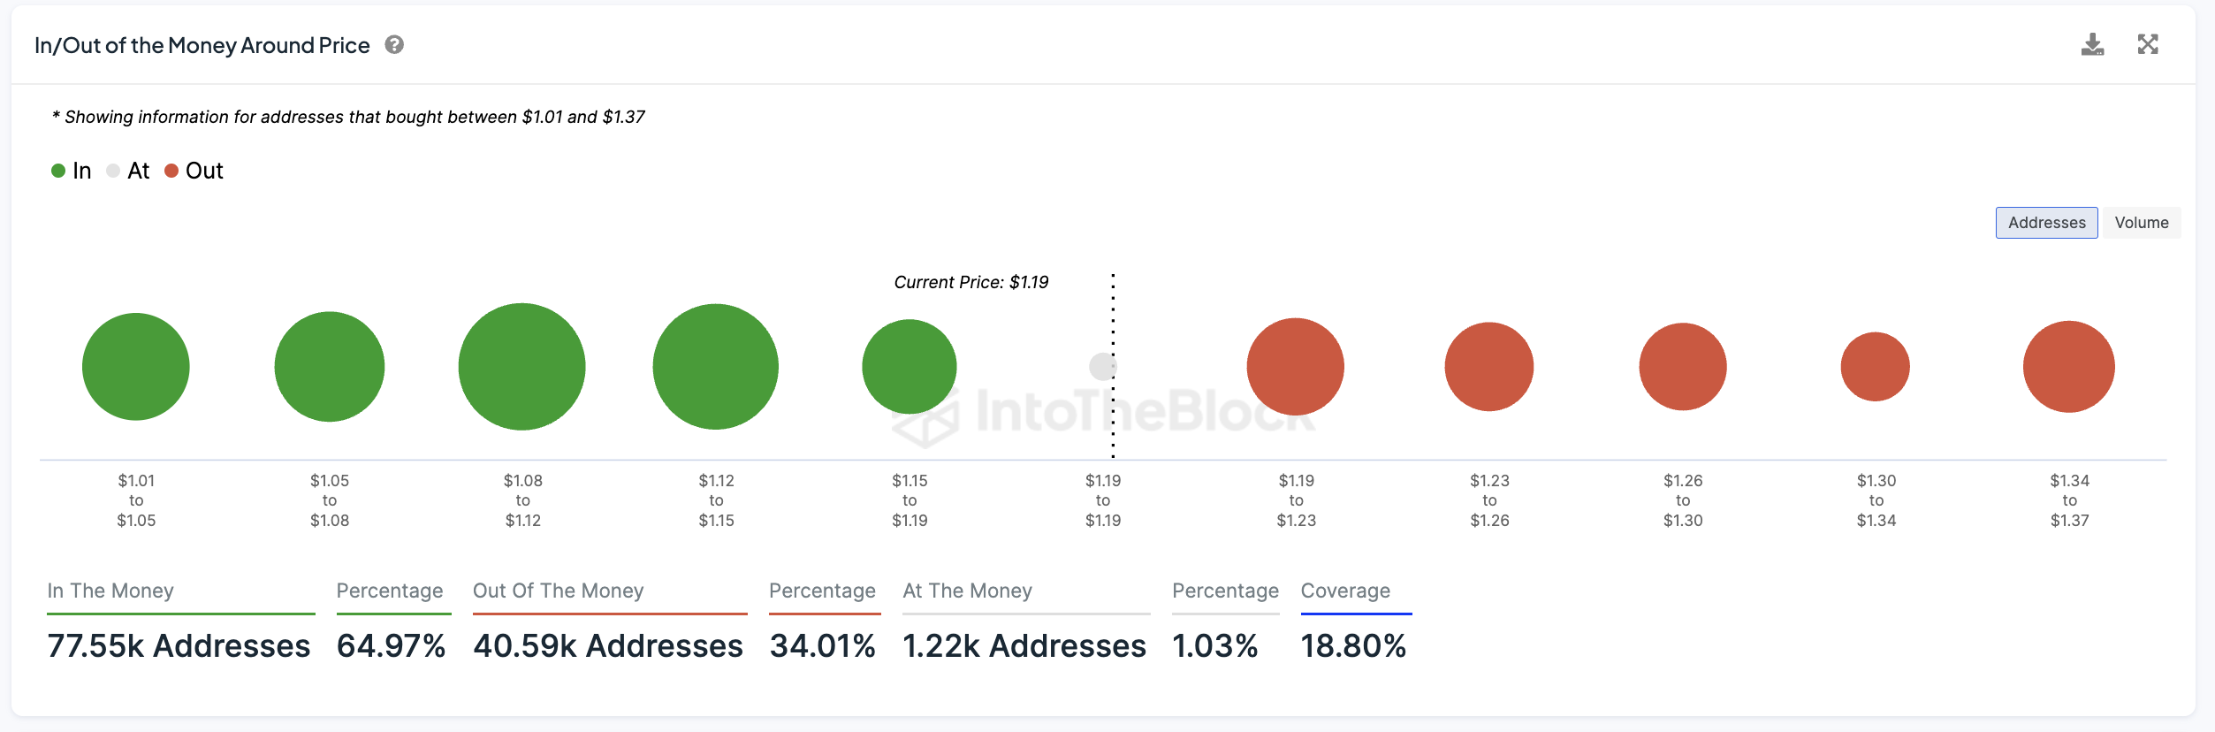The image size is (2215, 732).
Task: Click the red $1.19 to $1.23 bubble
Action: (1296, 366)
